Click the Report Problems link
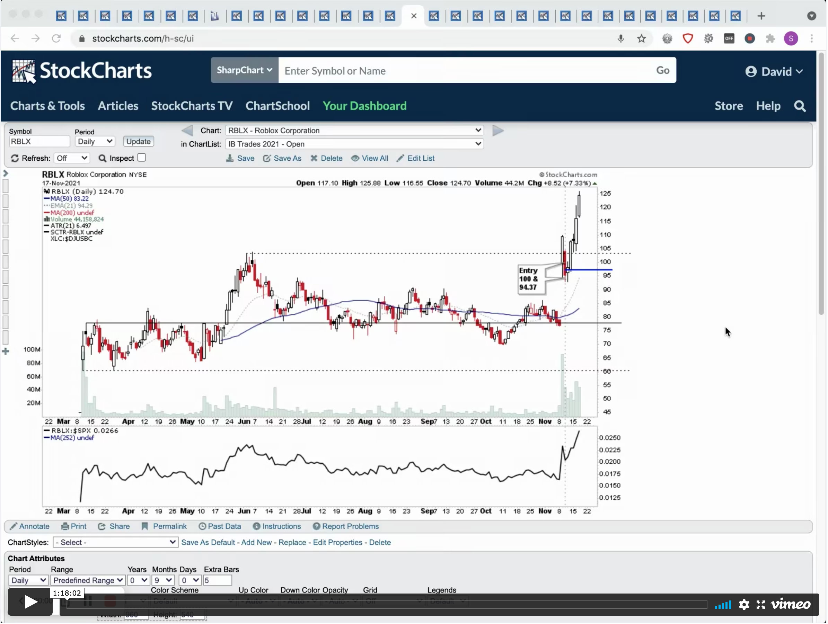The width and height of the screenshot is (828, 624). (x=346, y=527)
